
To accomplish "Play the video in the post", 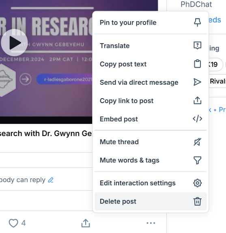I will 14,43.
